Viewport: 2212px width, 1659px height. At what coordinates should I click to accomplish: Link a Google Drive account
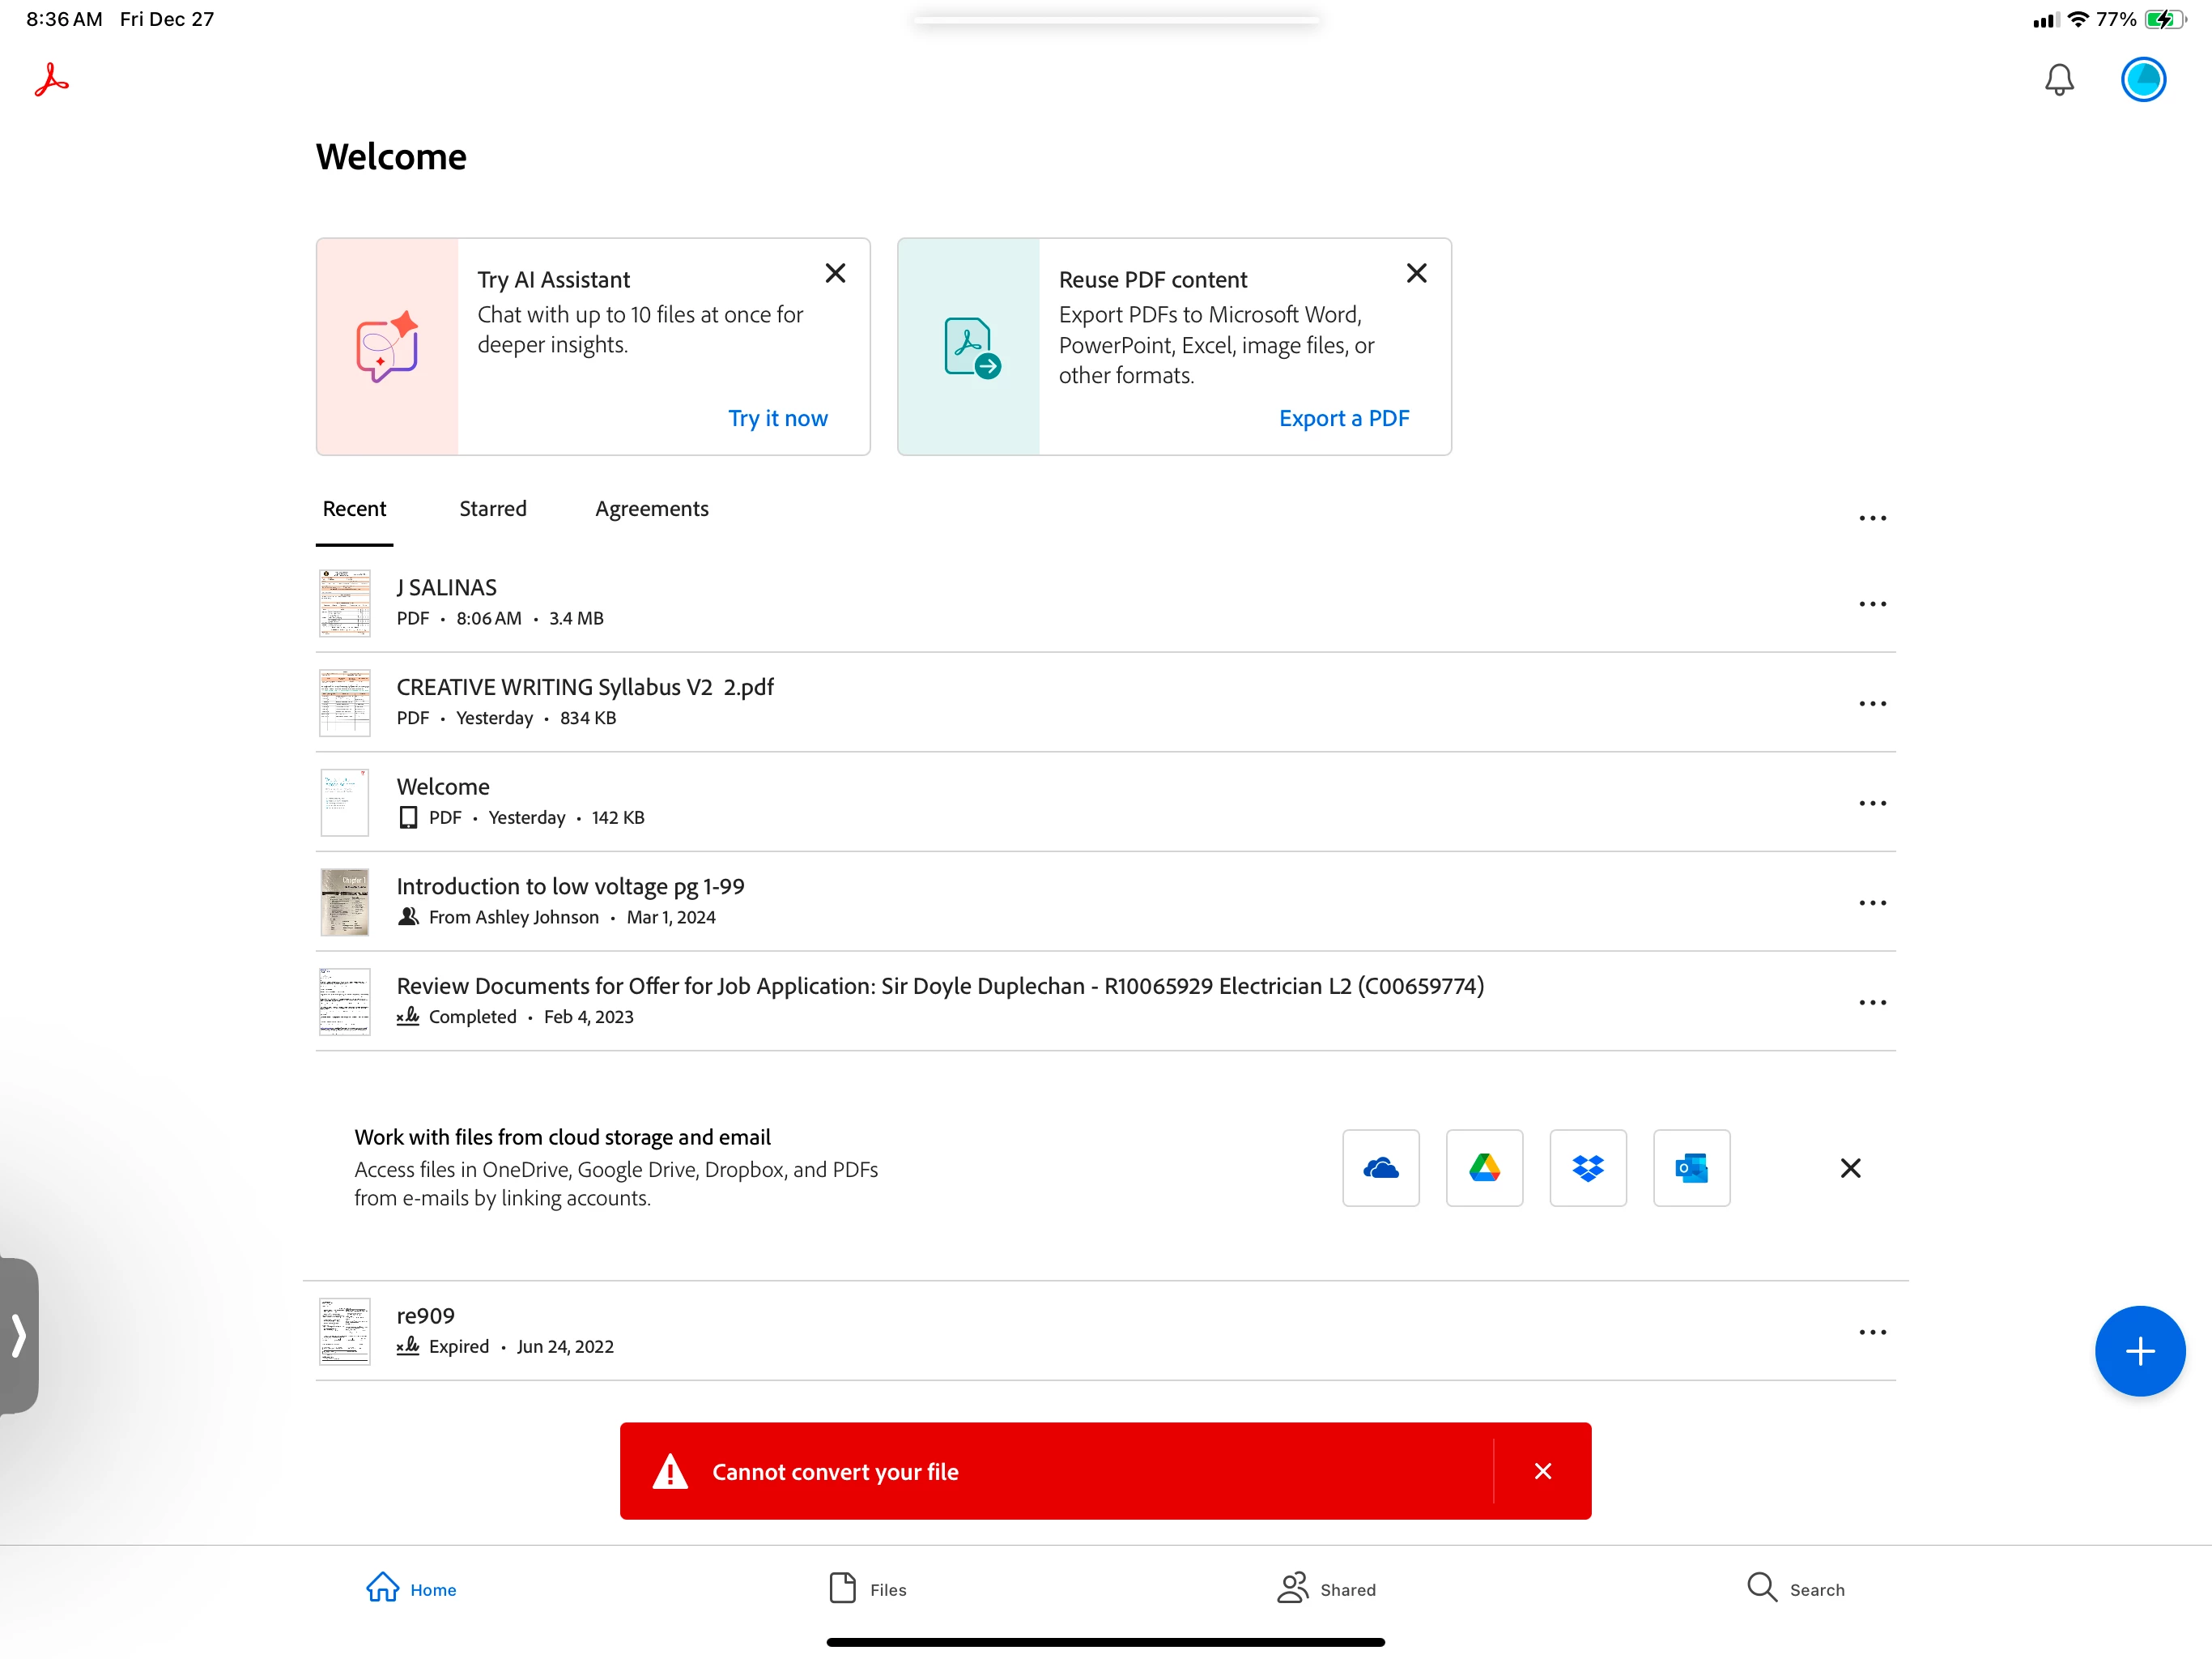pos(1484,1168)
